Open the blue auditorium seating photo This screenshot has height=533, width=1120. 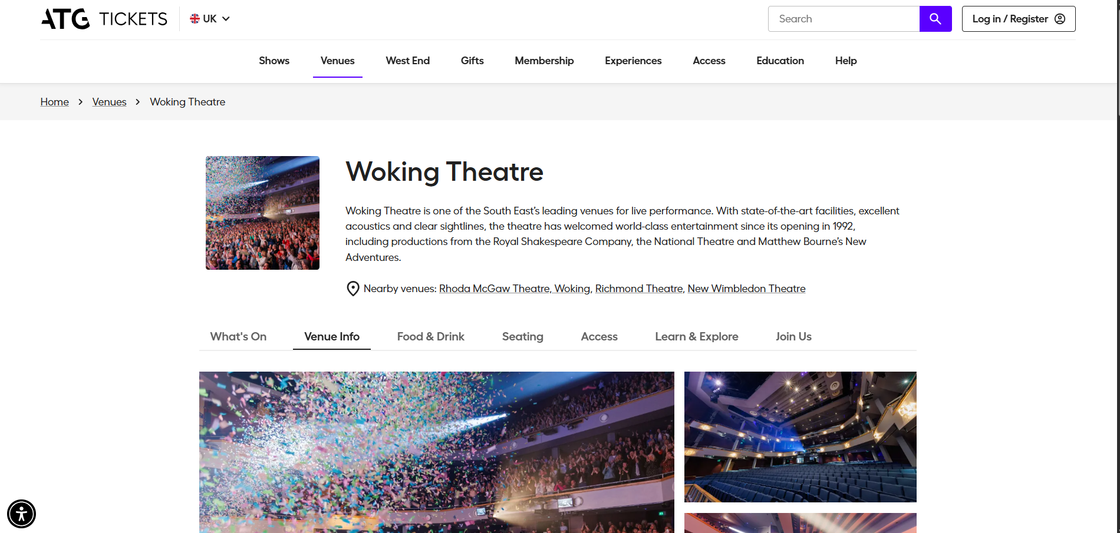tap(800, 436)
